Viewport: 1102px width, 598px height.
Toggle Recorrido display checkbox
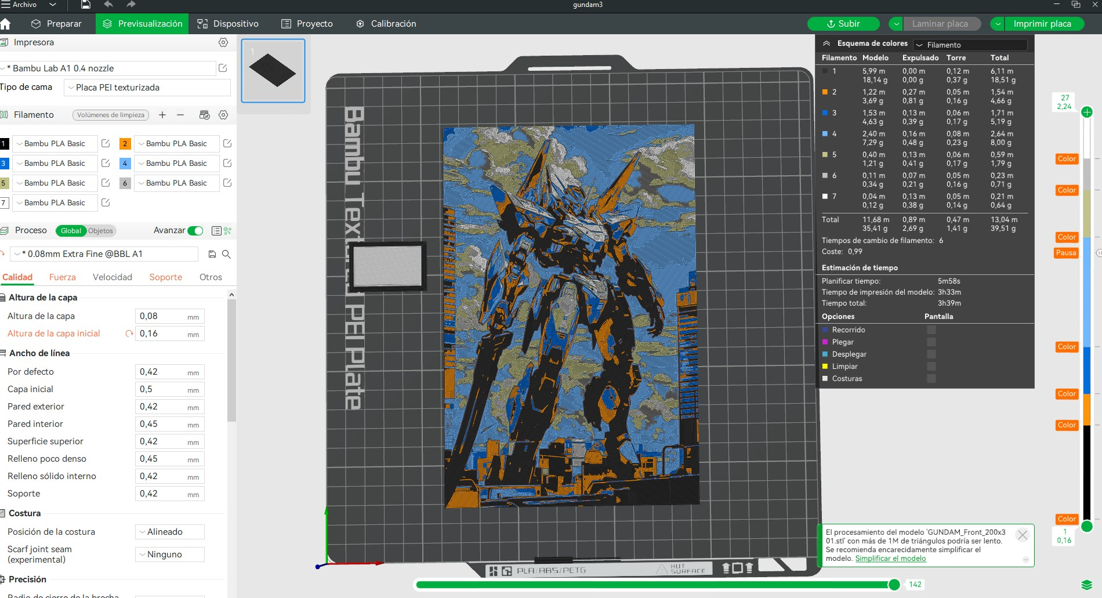pos(931,329)
